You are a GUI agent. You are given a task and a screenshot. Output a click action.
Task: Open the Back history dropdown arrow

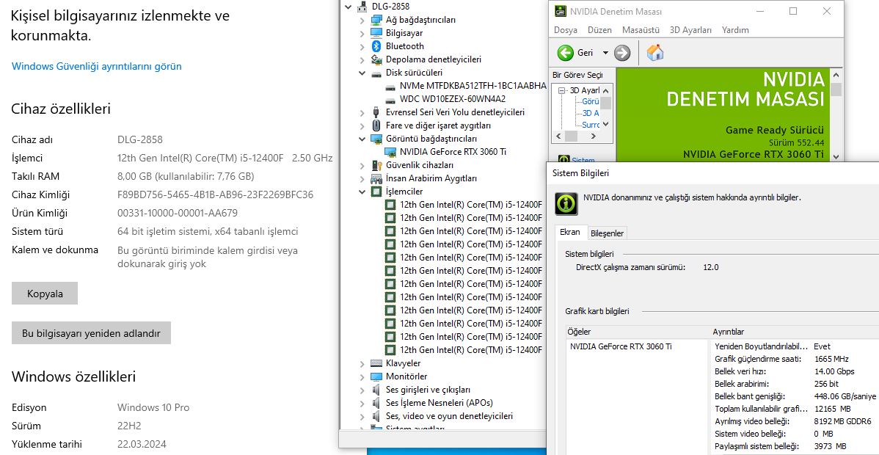pos(605,53)
